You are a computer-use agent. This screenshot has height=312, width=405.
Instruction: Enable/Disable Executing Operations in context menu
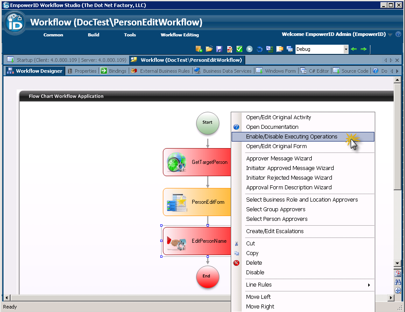tap(292, 136)
